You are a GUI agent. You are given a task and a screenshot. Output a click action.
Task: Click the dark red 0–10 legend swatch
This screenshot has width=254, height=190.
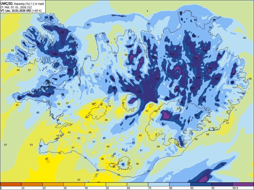(x=11, y=184)
